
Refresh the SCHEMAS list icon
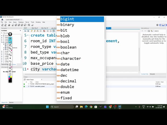20,31
